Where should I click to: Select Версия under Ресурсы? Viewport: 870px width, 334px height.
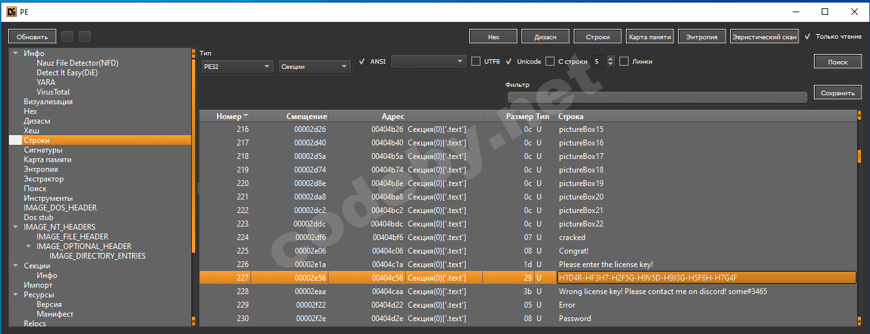[x=50, y=304]
